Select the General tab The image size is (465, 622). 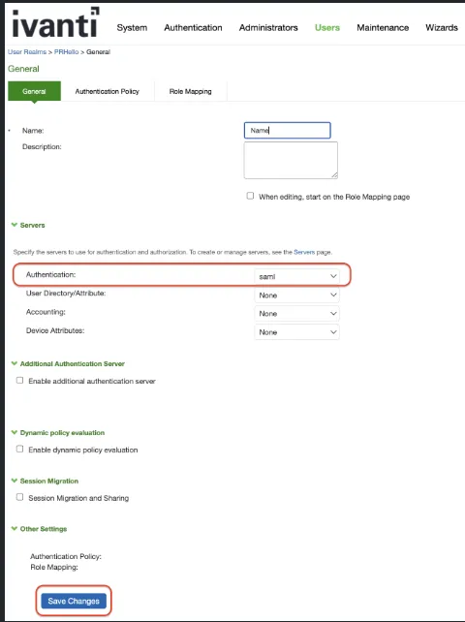(34, 91)
